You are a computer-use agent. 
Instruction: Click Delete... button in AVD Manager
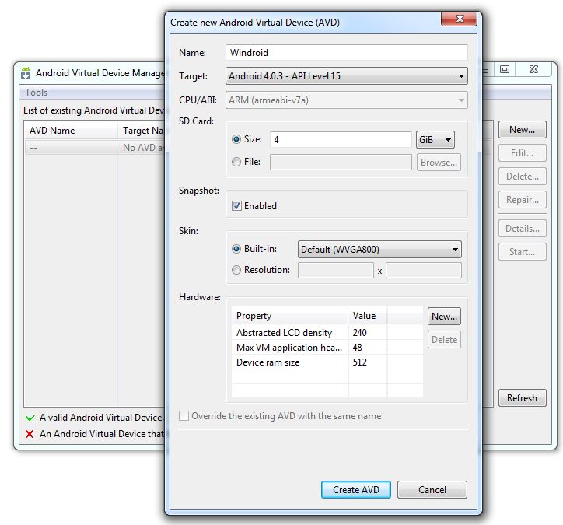(522, 177)
